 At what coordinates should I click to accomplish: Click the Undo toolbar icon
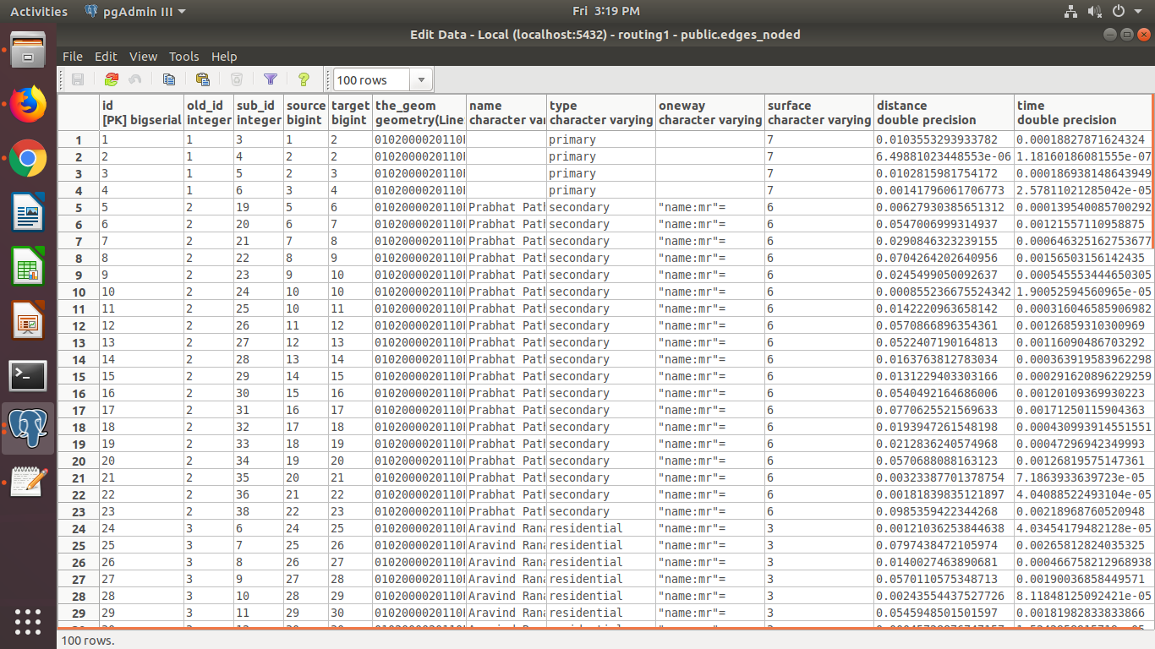click(x=135, y=79)
